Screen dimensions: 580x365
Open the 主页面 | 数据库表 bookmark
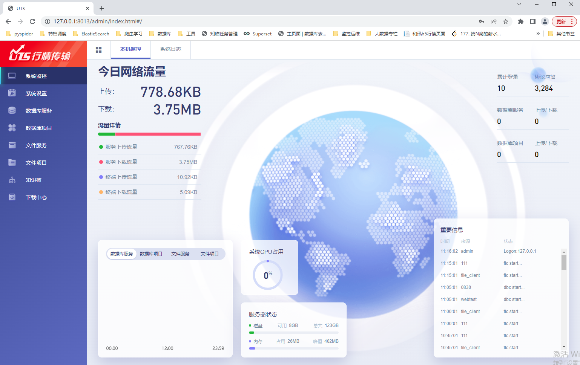(302, 34)
